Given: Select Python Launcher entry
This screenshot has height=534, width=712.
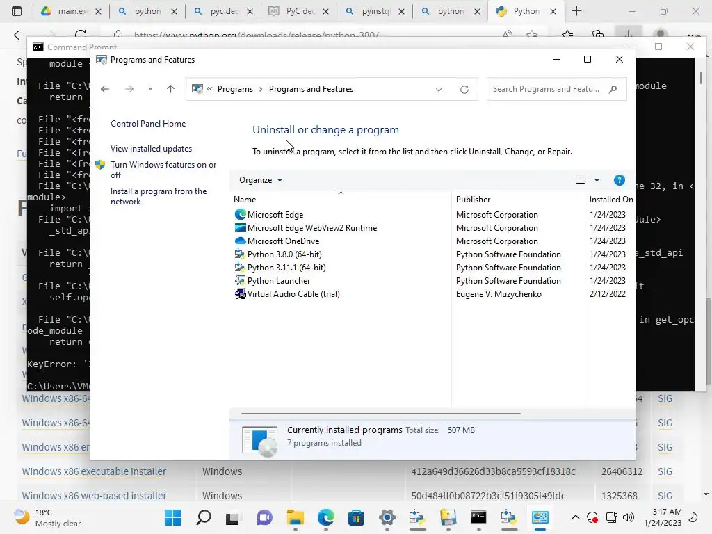Looking at the screenshot, I should 279,281.
